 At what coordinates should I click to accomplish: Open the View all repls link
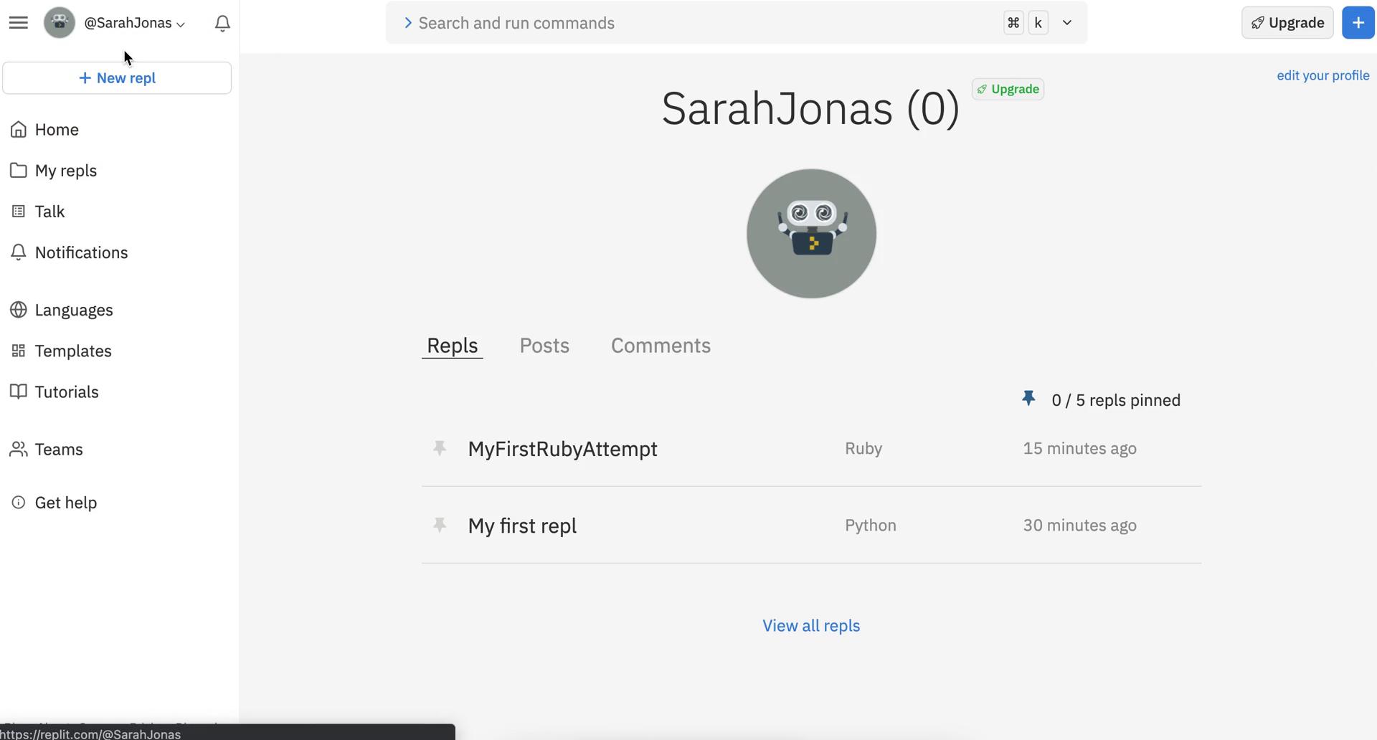[811, 626]
